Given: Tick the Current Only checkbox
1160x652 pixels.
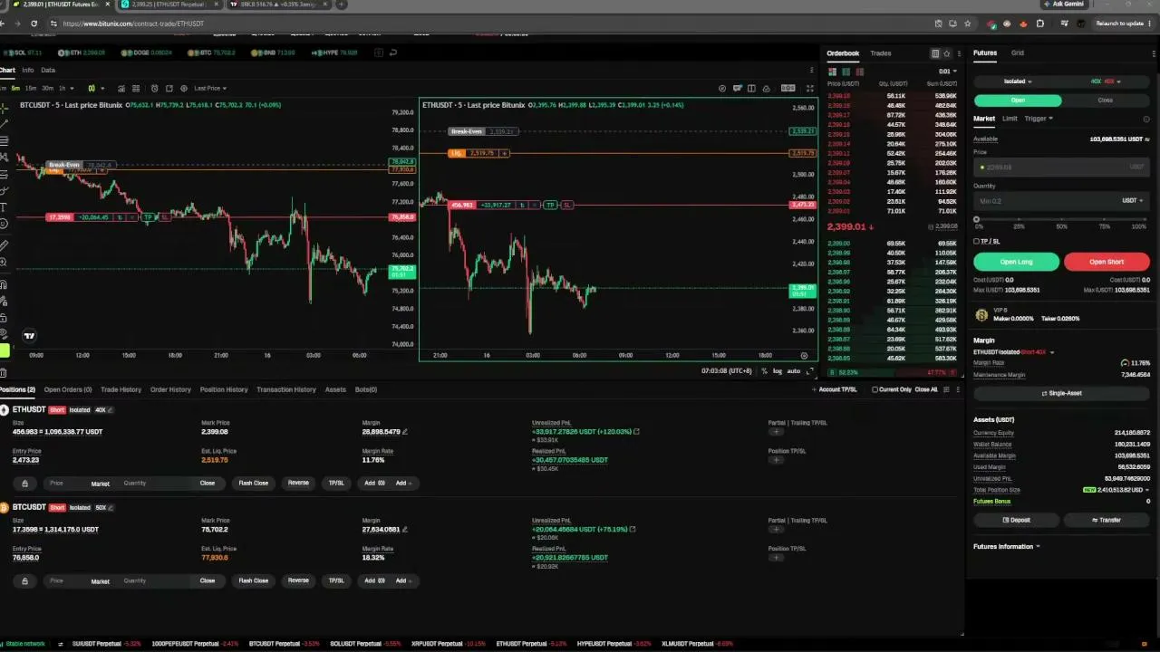Looking at the screenshot, I should (875, 389).
